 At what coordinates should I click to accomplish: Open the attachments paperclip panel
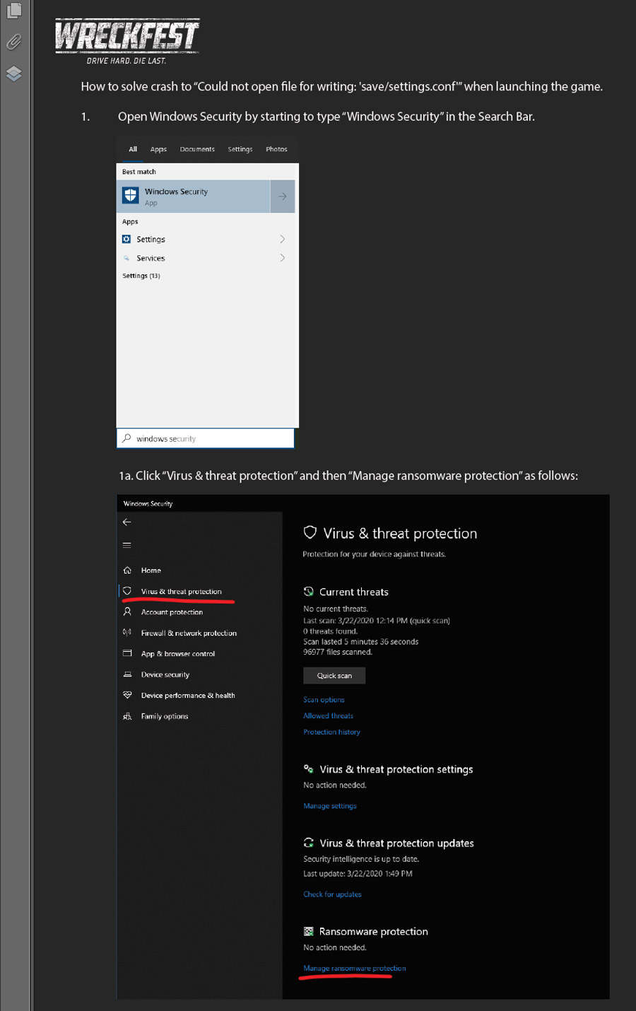[13, 42]
